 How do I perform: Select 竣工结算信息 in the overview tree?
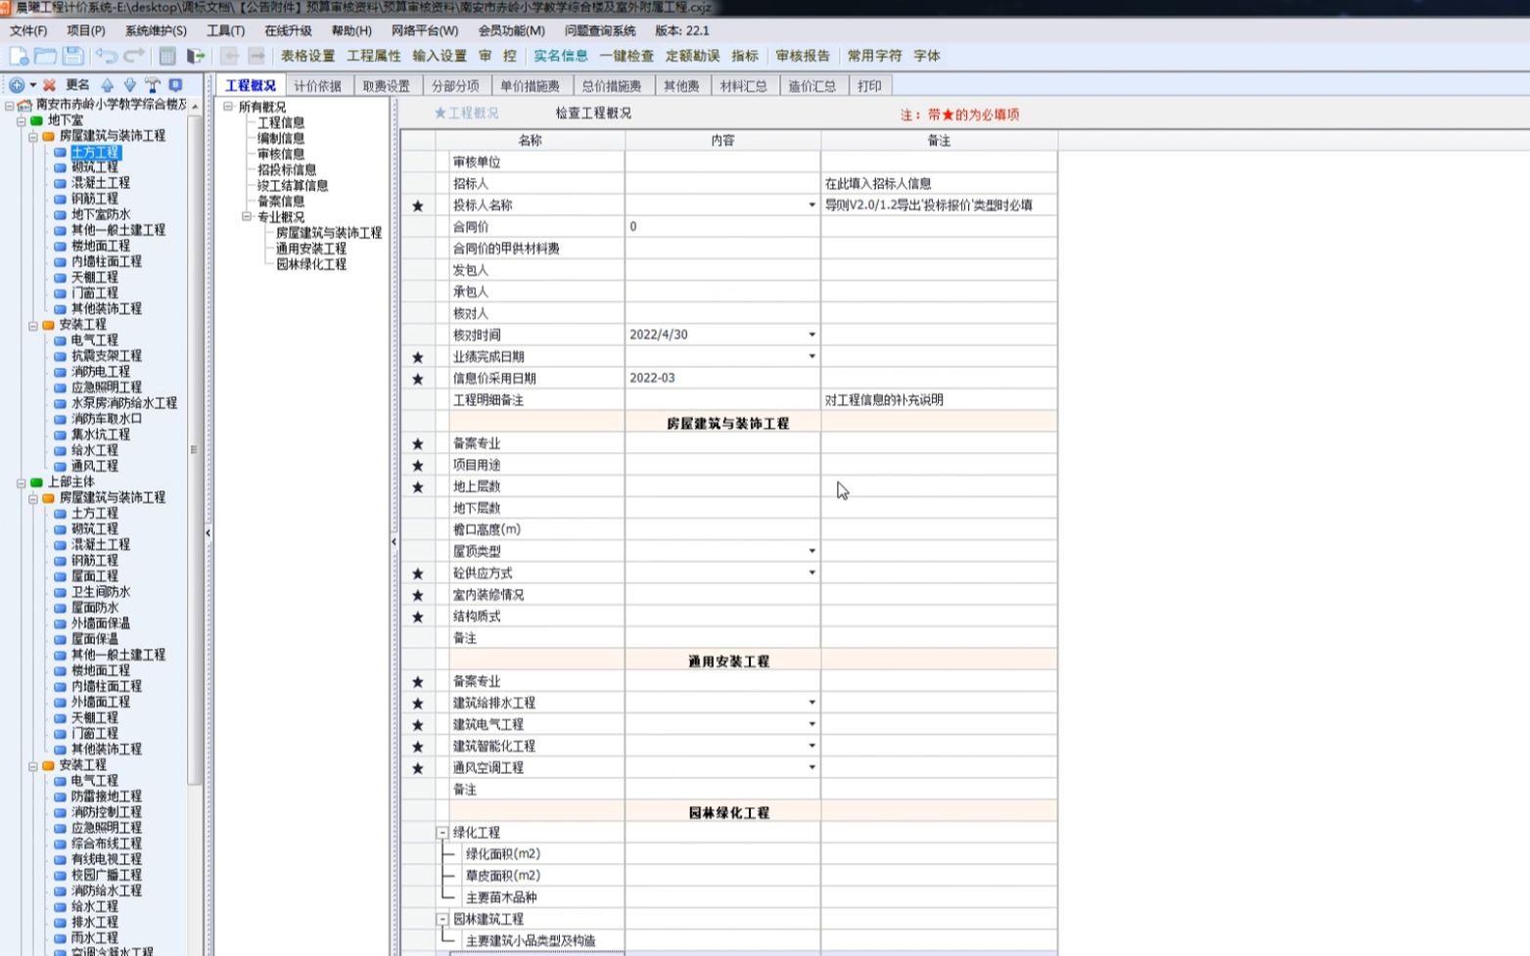pyautogui.click(x=293, y=186)
